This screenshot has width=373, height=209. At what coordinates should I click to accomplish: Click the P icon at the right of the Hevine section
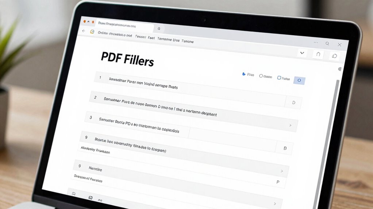(278, 182)
